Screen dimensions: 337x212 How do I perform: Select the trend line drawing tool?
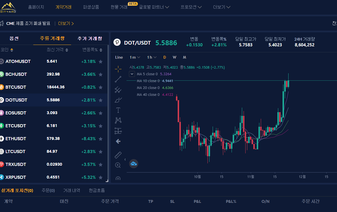point(118,79)
